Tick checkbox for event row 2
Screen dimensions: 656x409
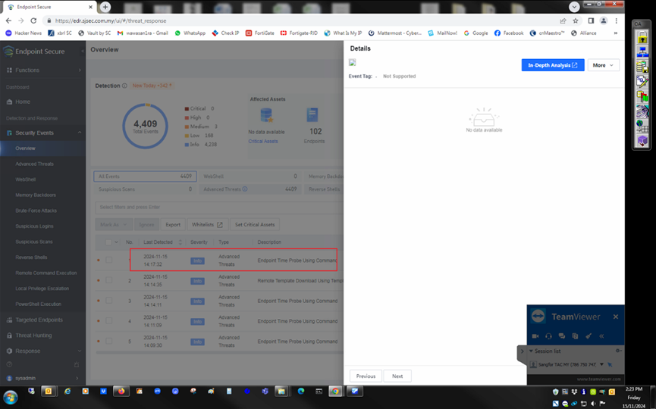coord(108,280)
